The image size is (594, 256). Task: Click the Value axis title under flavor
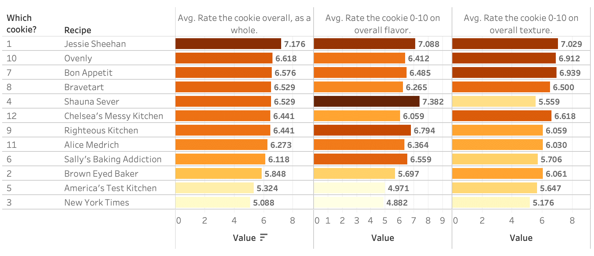click(382, 238)
